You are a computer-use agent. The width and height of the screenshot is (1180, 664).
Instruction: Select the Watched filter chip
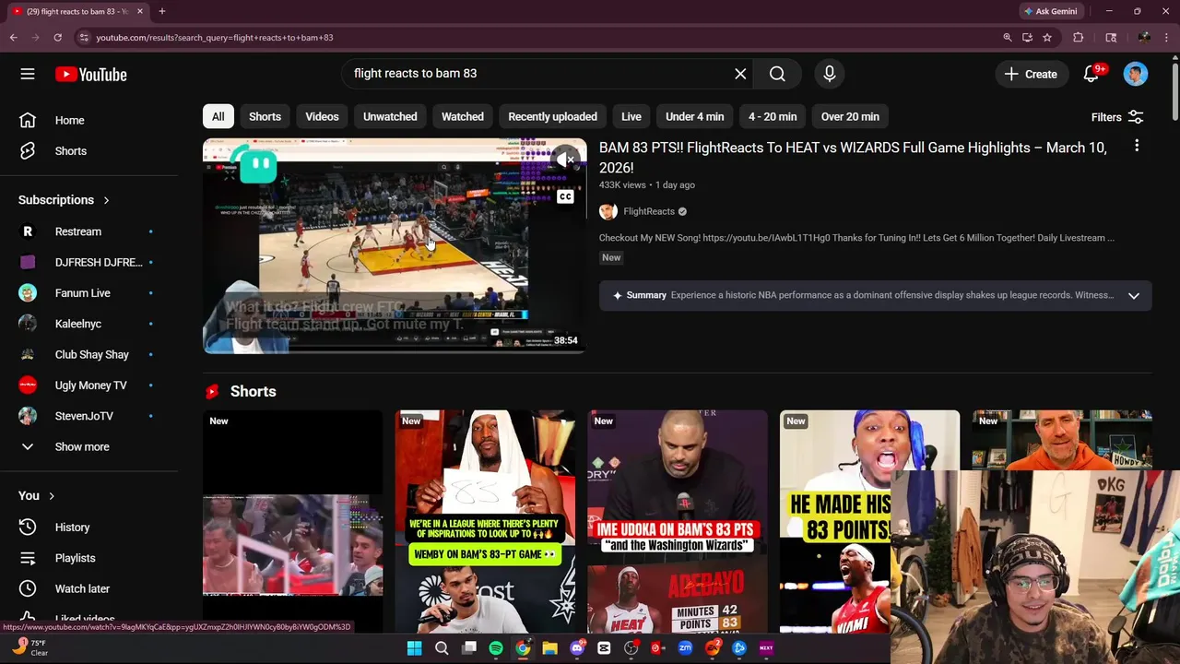pyautogui.click(x=462, y=116)
